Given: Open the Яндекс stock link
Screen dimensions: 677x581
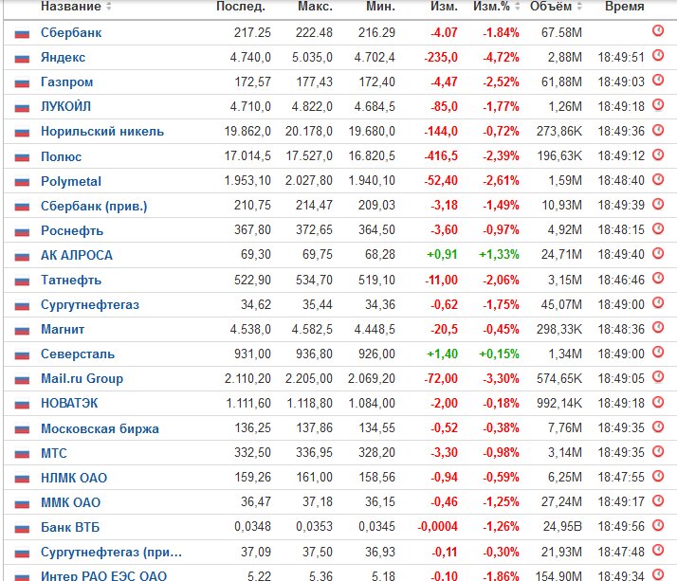Looking at the screenshot, I should [63, 58].
